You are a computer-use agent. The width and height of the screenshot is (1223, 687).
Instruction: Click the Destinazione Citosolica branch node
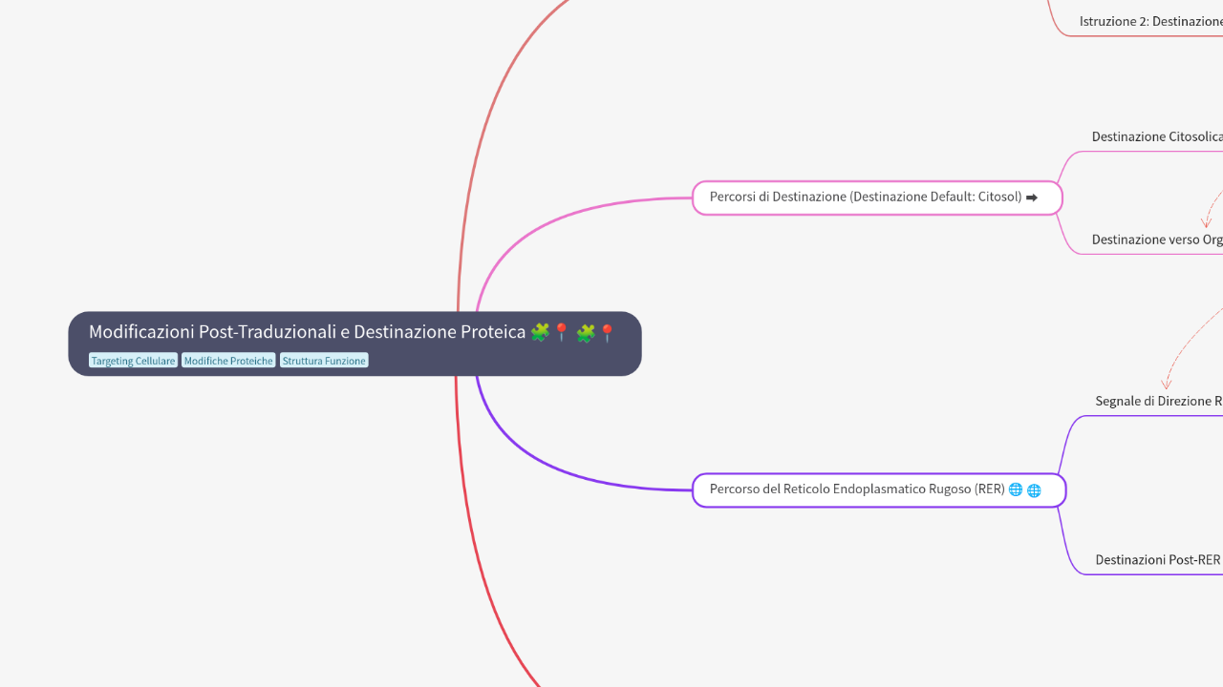(1157, 136)
